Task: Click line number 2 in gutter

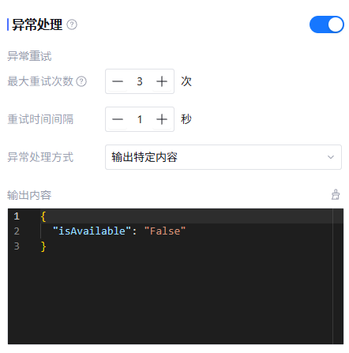Action: tap(17, 231)
